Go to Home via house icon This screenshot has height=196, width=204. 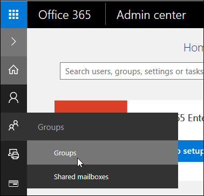click(13, 70)
